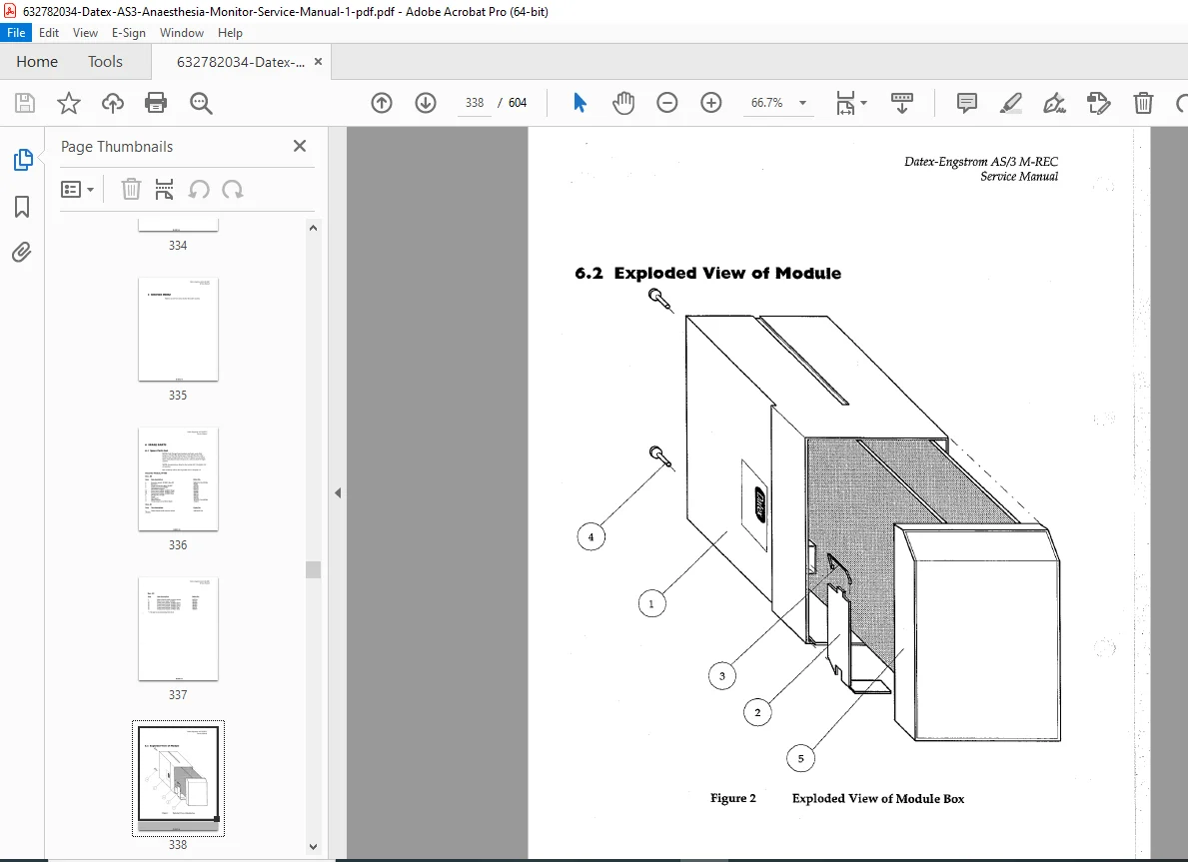Toggle the Bookmarks panel icon

[x=22, y=207]
